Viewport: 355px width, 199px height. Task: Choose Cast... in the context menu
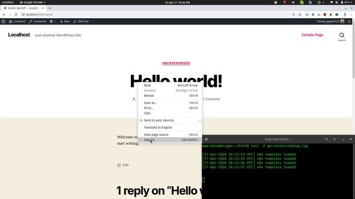170,113
